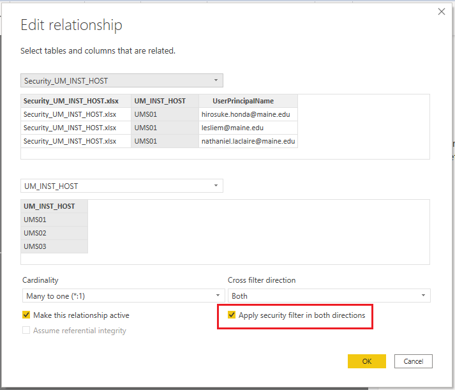Click Security_UM_INST_HOST.xlsx cell in nathaniel.laclaire row

76,141
